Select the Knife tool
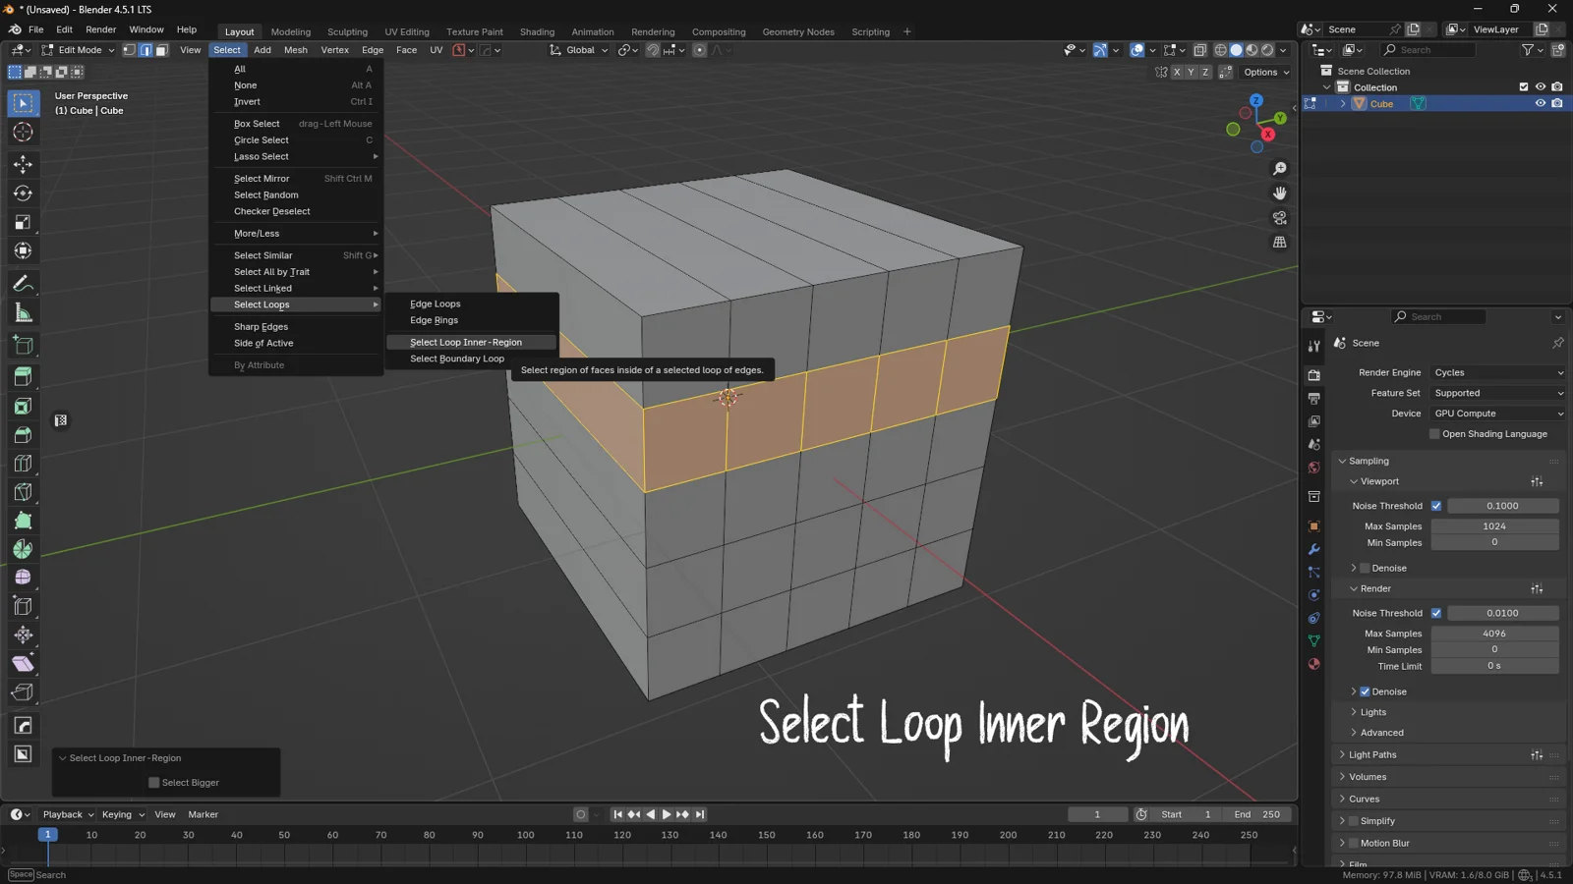1573x884 pixels. tap(23, 492)
